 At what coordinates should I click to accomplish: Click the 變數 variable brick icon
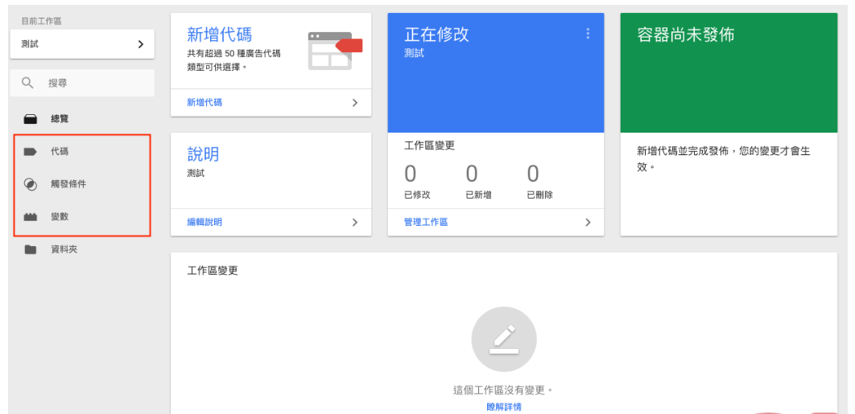30,217
